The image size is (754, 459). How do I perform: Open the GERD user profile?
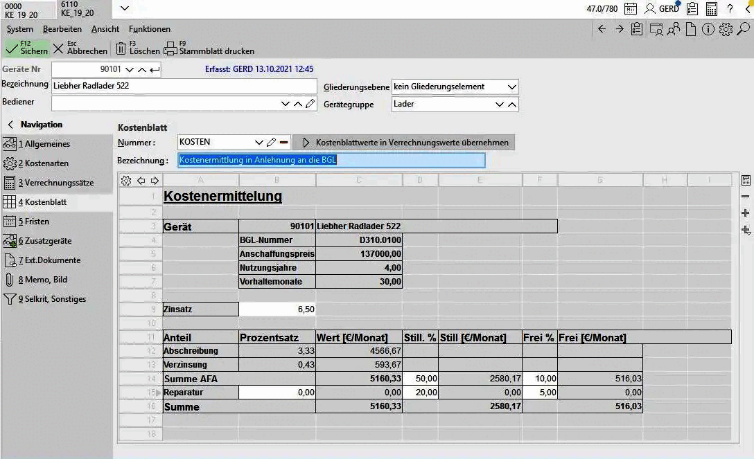[662, 8]
